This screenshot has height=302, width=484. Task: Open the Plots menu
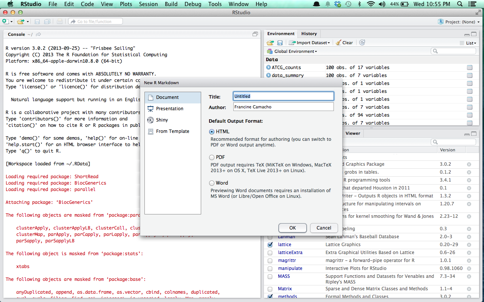[x=126, y=4]
